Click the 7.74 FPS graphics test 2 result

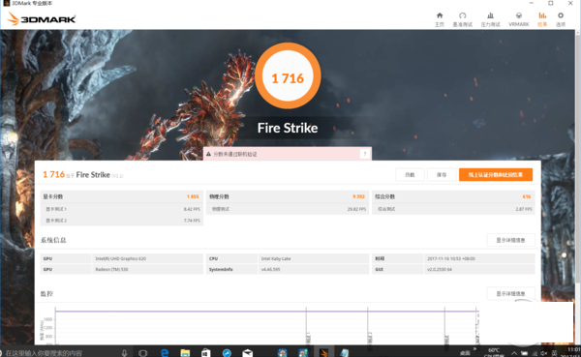point(192,221)
